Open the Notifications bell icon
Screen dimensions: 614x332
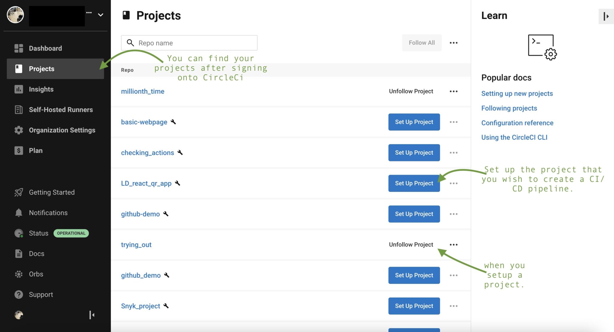click(19, 213)
